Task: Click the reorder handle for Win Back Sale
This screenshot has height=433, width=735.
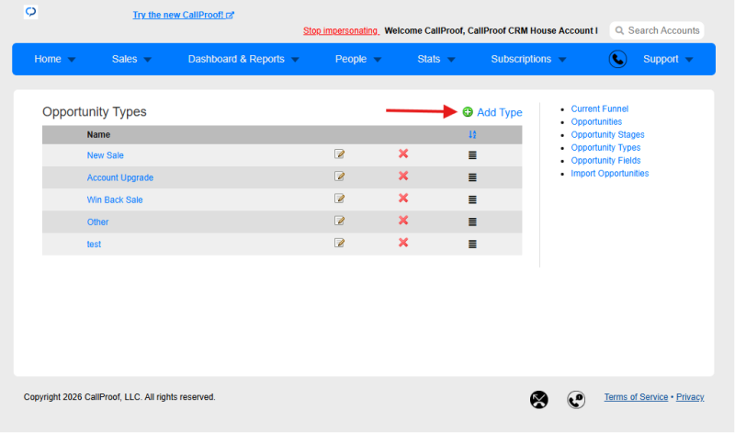Action: (x=472, y=199)
